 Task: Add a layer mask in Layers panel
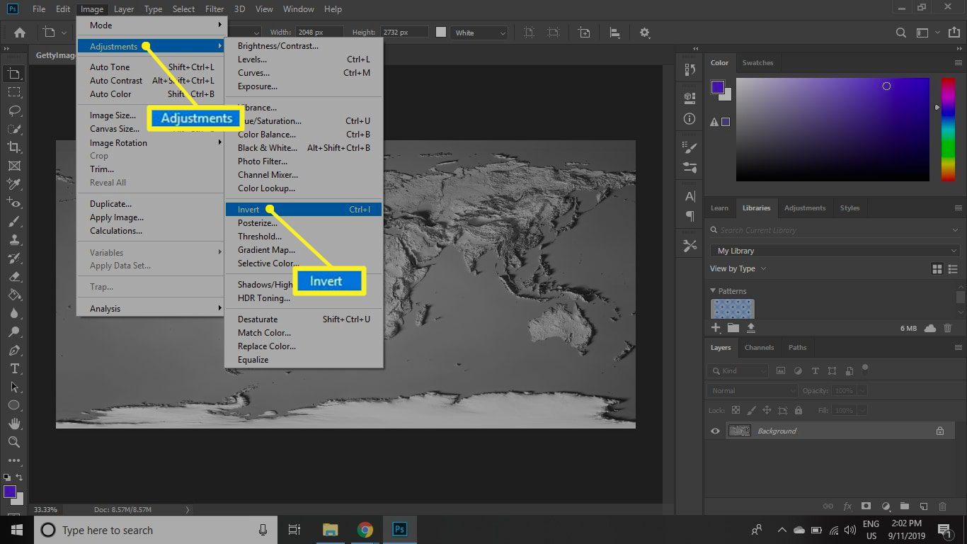point(866,506)
